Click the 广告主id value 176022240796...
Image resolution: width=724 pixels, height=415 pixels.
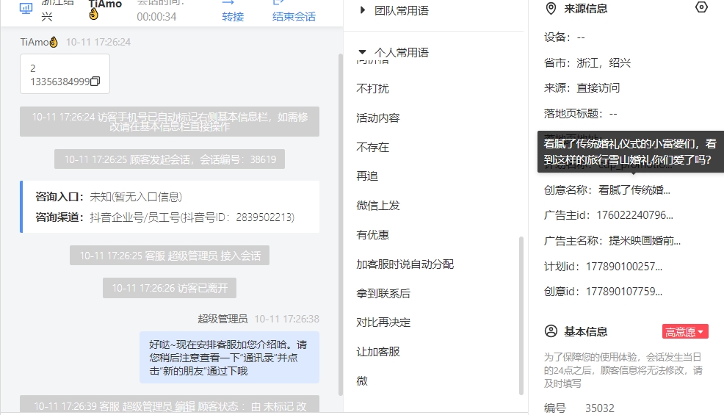[x=634, y=215]
